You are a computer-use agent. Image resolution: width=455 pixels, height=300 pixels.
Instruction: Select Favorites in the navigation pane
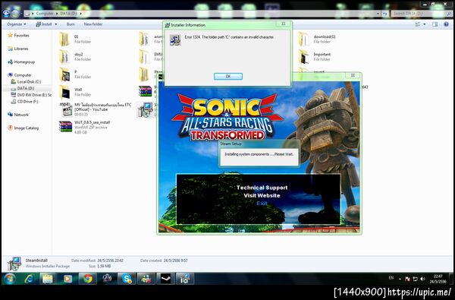pyautogui.click(x=18, y=36)
